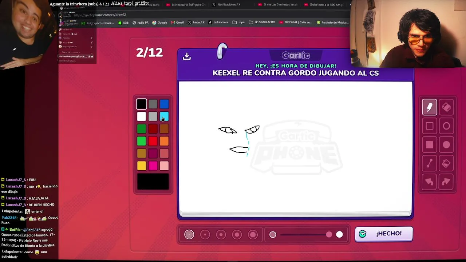Pick the pale pink color swatch

pos(164,166)
